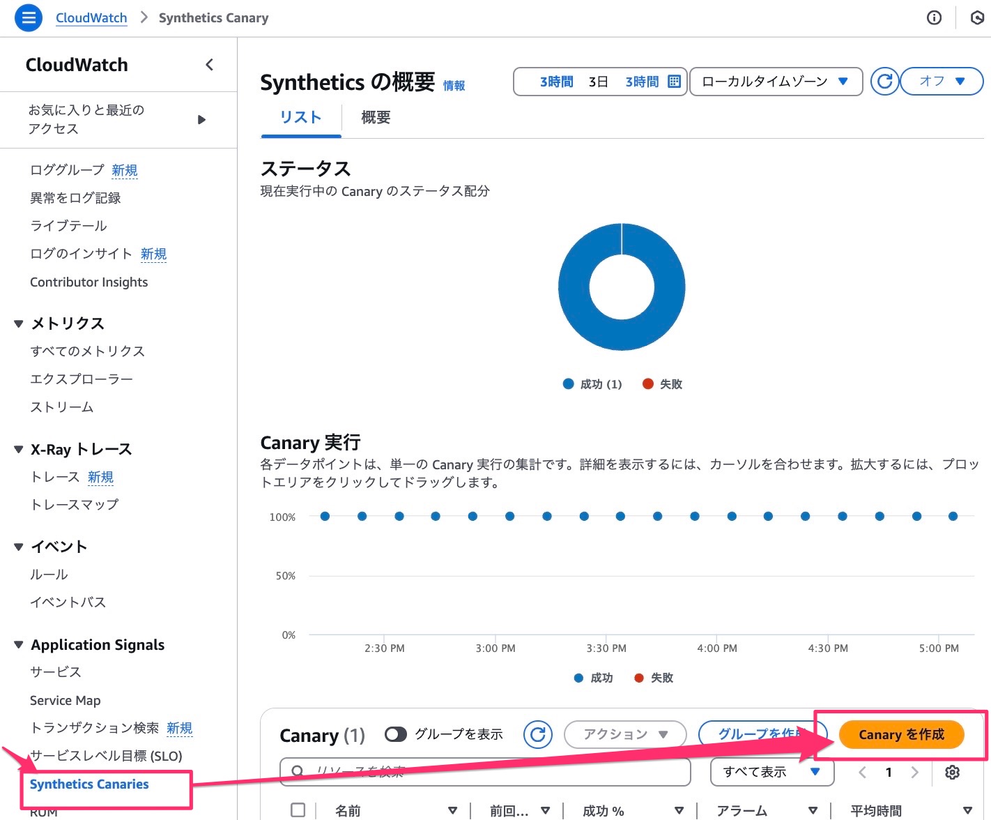Screen dimensions: 991x820
Task: Collapse the イベント section
Action: 19,547
